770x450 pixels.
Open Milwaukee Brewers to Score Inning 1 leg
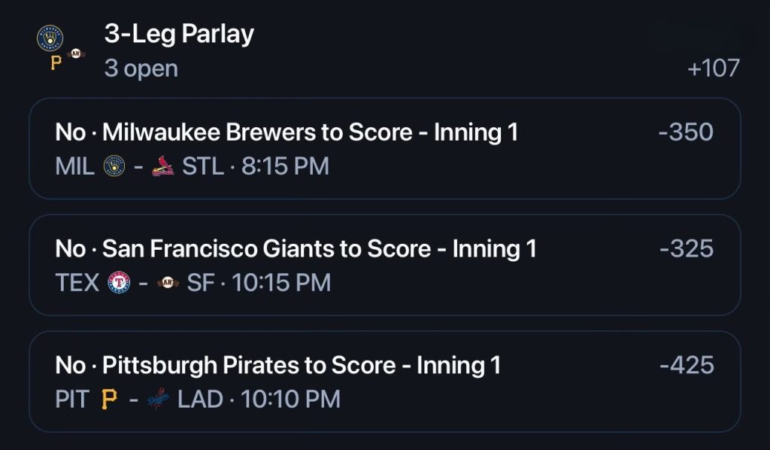(x=385, y=148)
